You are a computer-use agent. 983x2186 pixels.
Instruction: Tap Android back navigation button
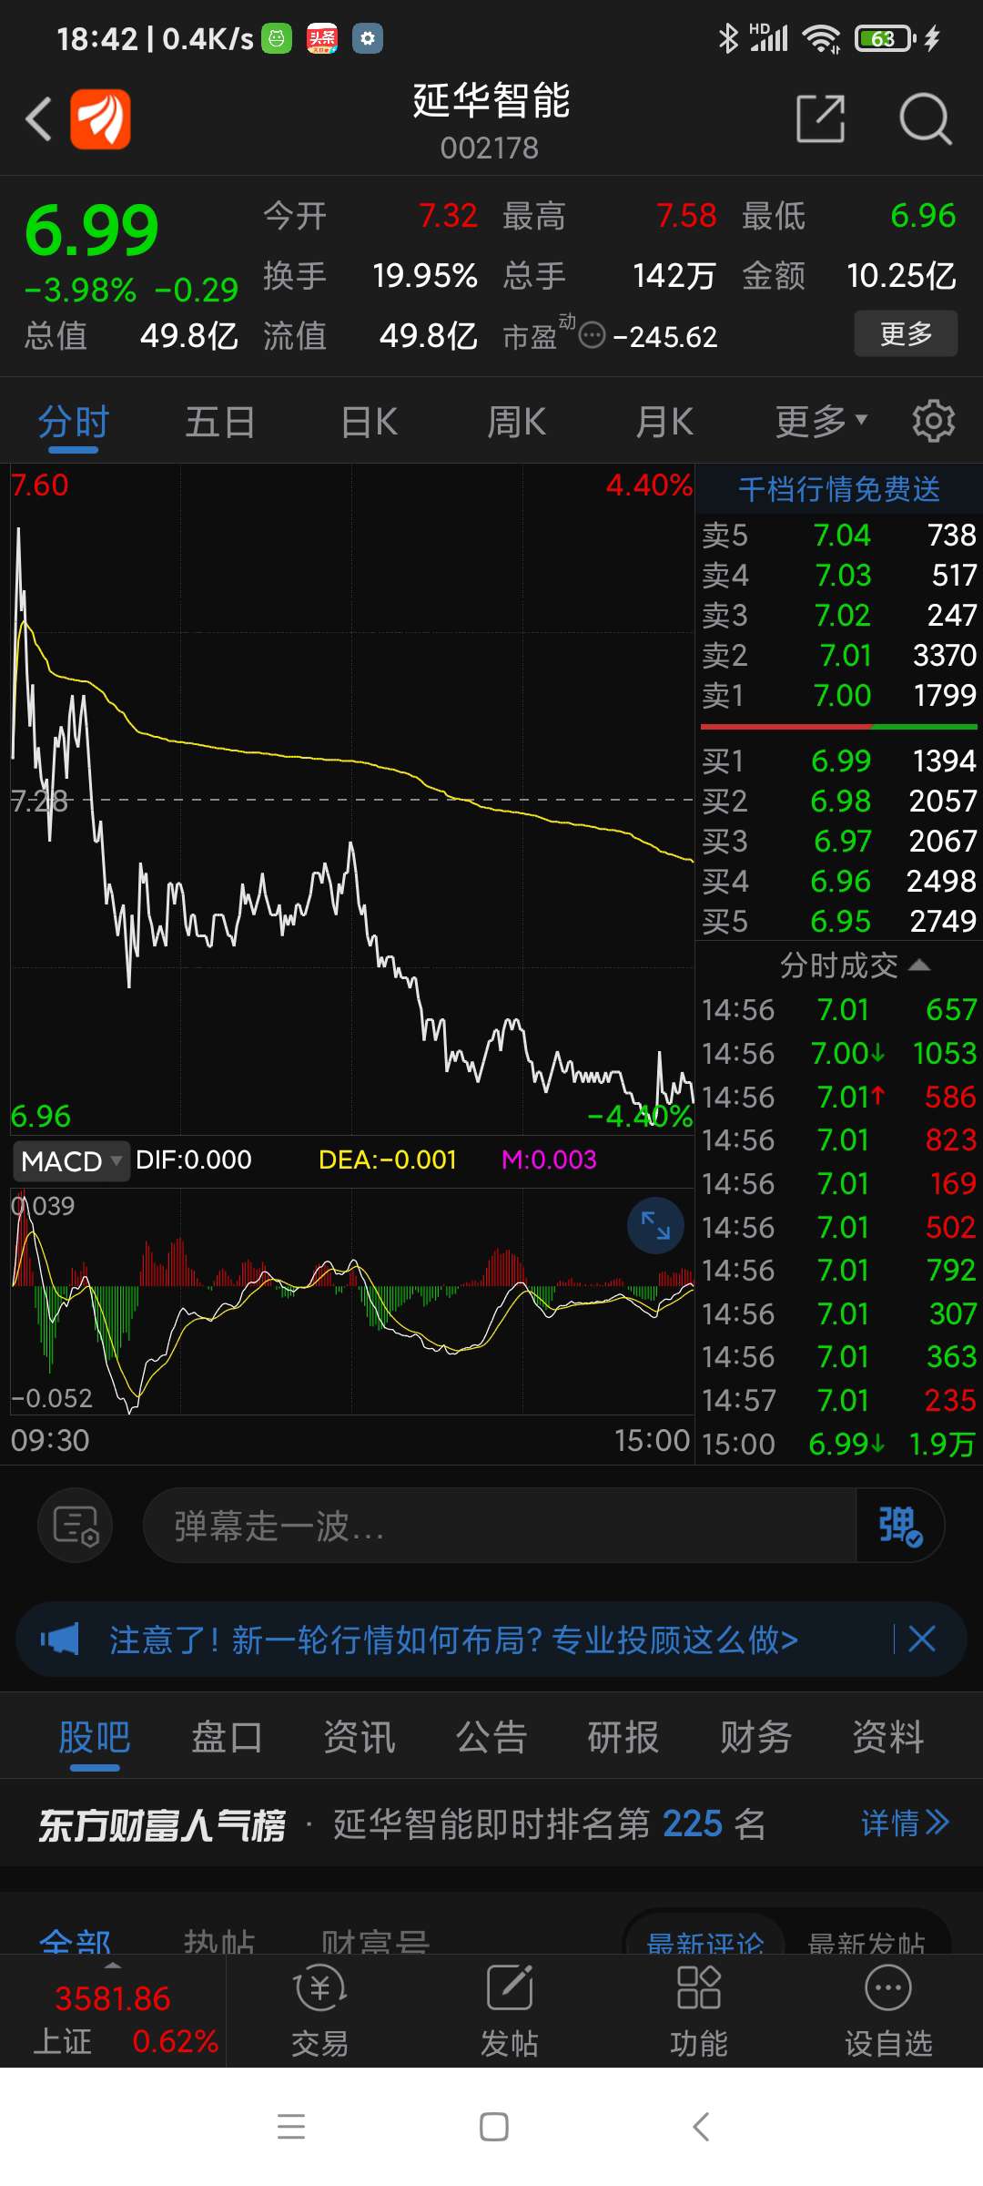coord(701,2127)
